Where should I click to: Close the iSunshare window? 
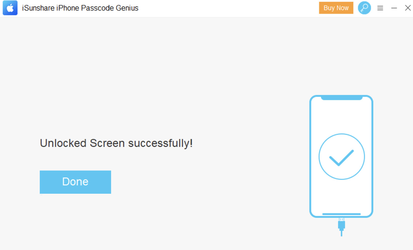[x=408, y=8]
